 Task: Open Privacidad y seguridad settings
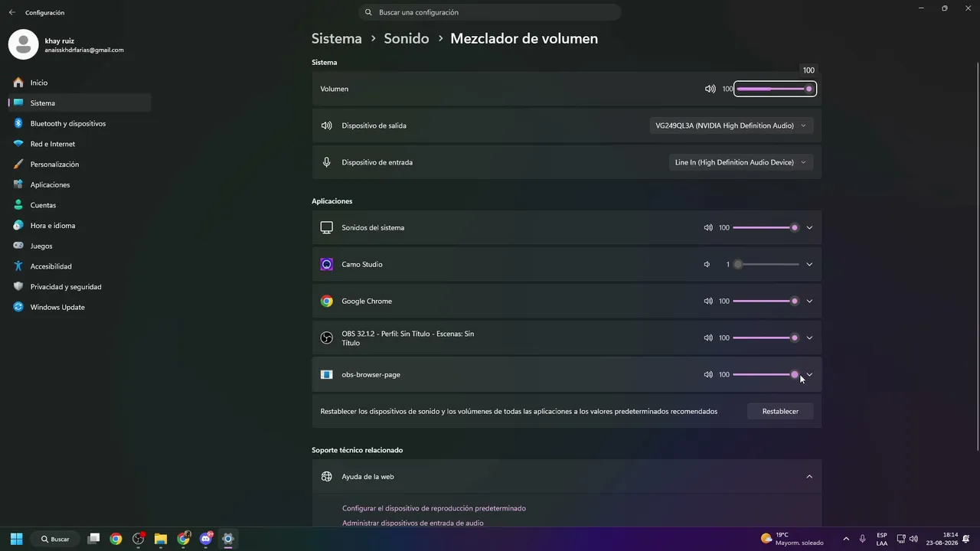pyautogui.click(x=80, y=287)
